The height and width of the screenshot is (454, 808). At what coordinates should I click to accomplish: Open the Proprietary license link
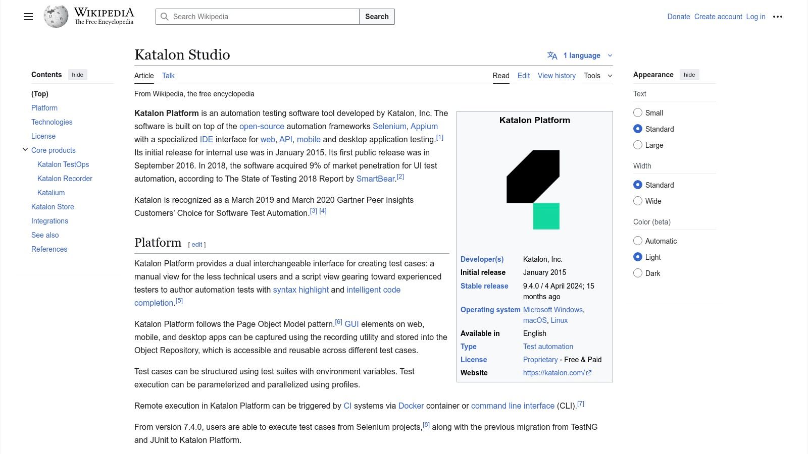tap(540, 360)
